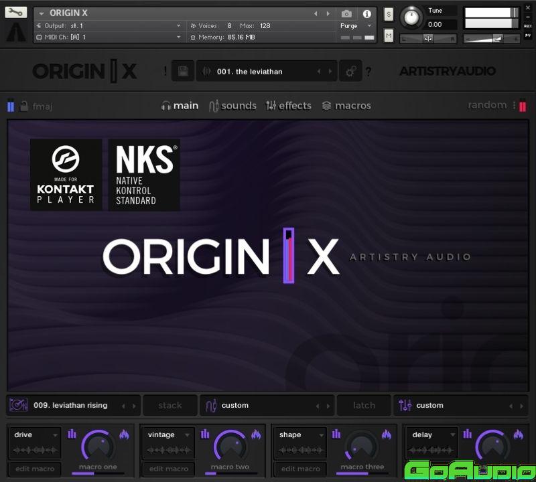
Task: Click the pan center icon on the L-R slider
Action: [x=428, y=39]
